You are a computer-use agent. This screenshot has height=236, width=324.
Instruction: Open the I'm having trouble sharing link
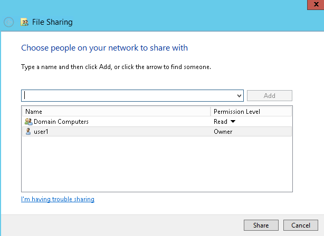click(x=58, y=199)
